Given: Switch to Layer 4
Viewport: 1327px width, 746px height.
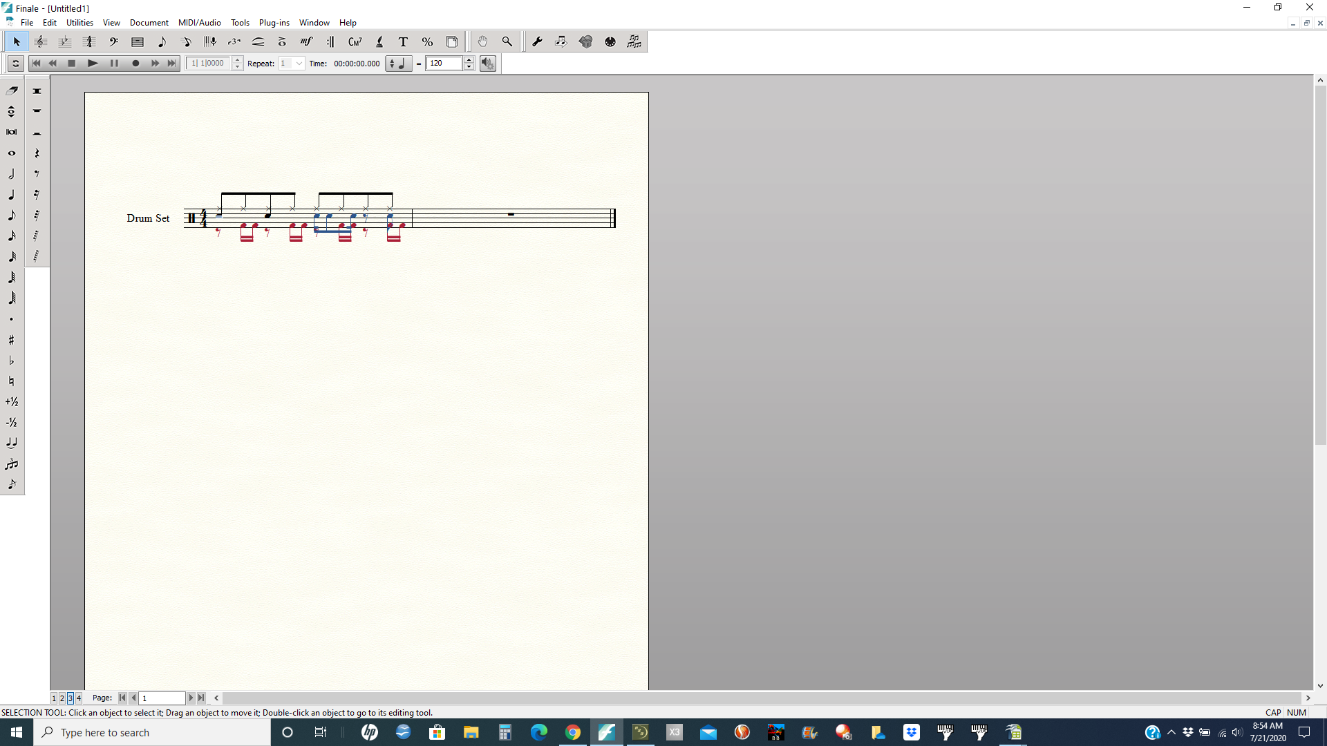Looking at the screenshot, I should click(x=79, y=698).
